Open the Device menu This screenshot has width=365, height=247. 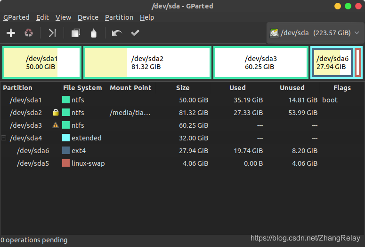pos(88,17)
